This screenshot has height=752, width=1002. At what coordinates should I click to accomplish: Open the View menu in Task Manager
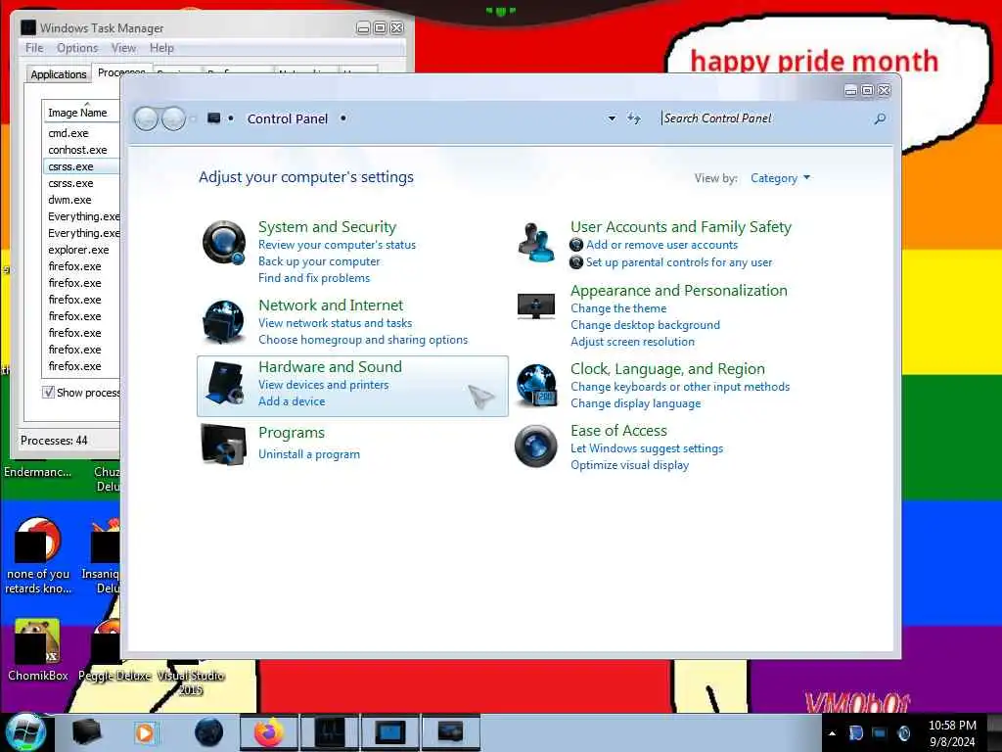click(x=123, y=48)
